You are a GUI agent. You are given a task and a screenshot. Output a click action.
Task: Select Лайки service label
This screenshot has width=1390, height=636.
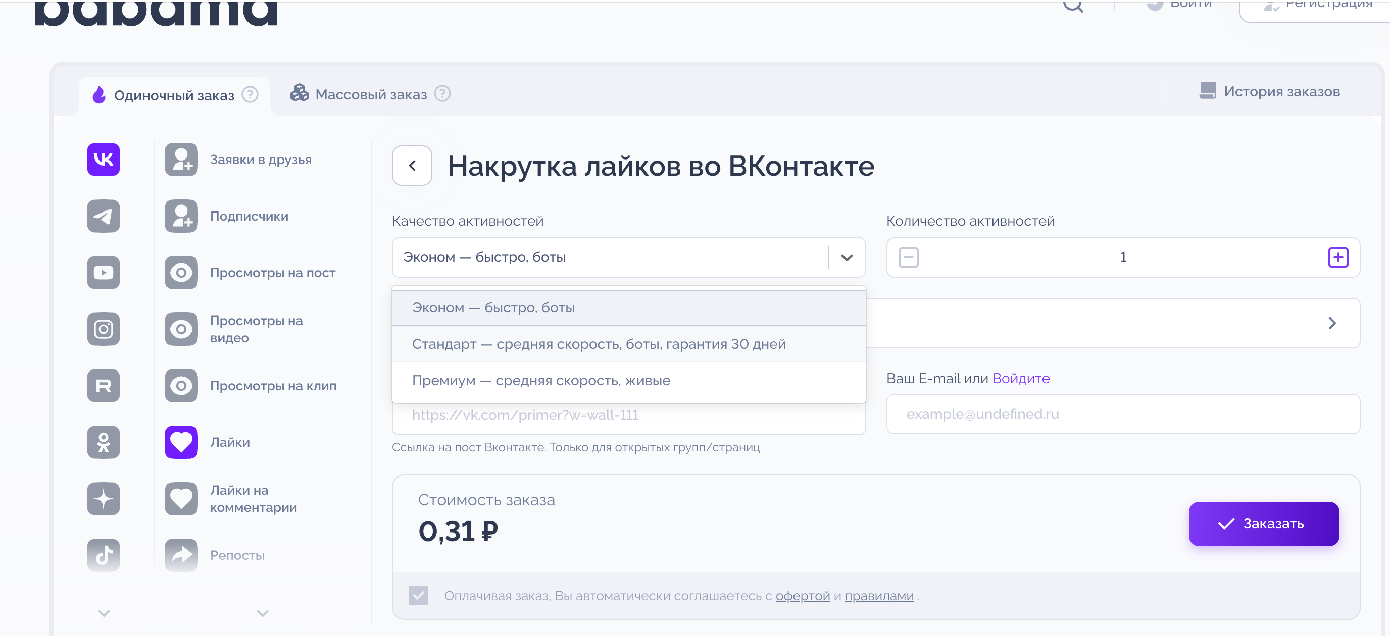tap(230, 442)
